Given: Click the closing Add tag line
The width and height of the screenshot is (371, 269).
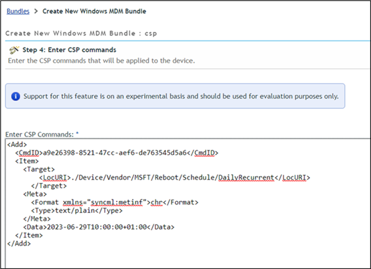Looking at the screenshot, I should 18,242.
